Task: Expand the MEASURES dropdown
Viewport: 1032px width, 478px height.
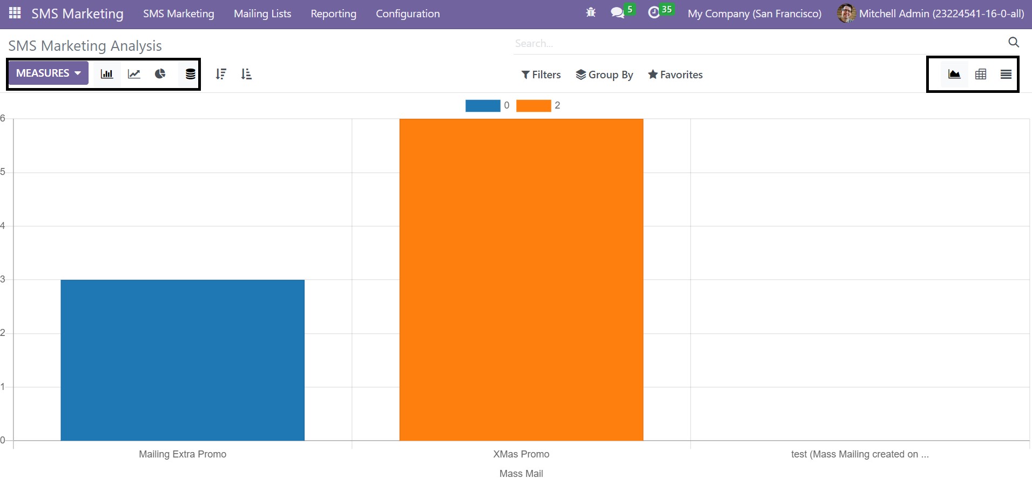Action: pos(48,73)
